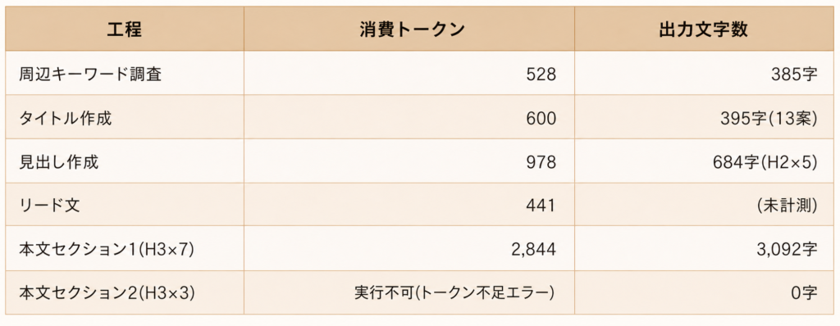The height and width of the screenshot is (326, 840).
Task: Click the 工程 column header
Action: click(125, 29)
